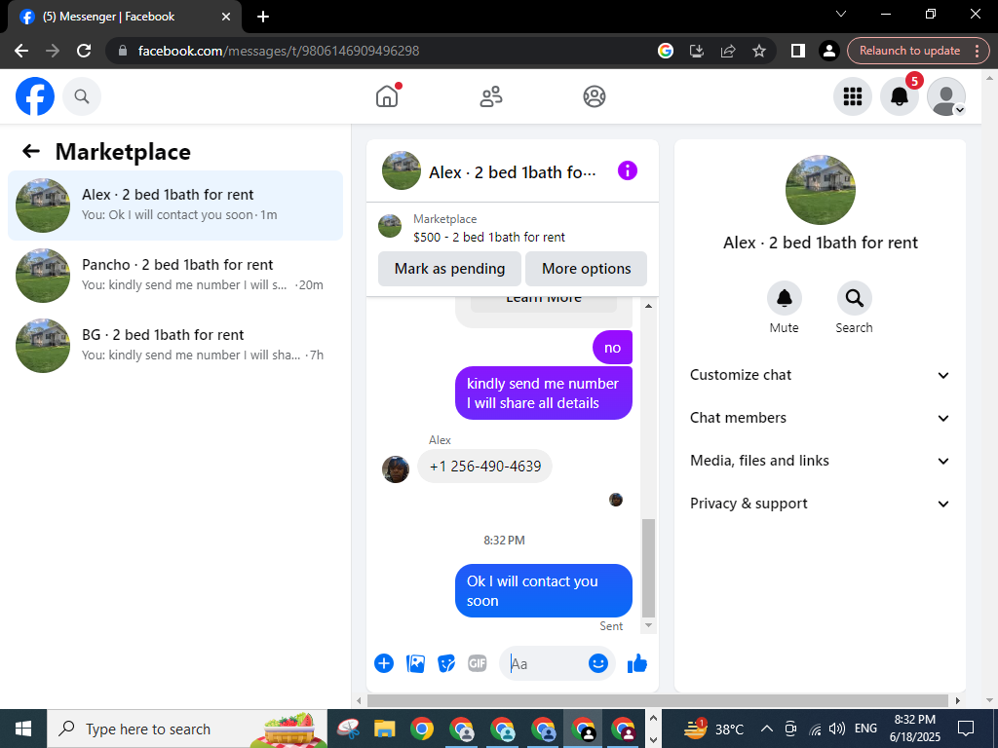The image size is (998, 748).
Task: Click chat scrollbar up arrow
Action: click(648, 306)
